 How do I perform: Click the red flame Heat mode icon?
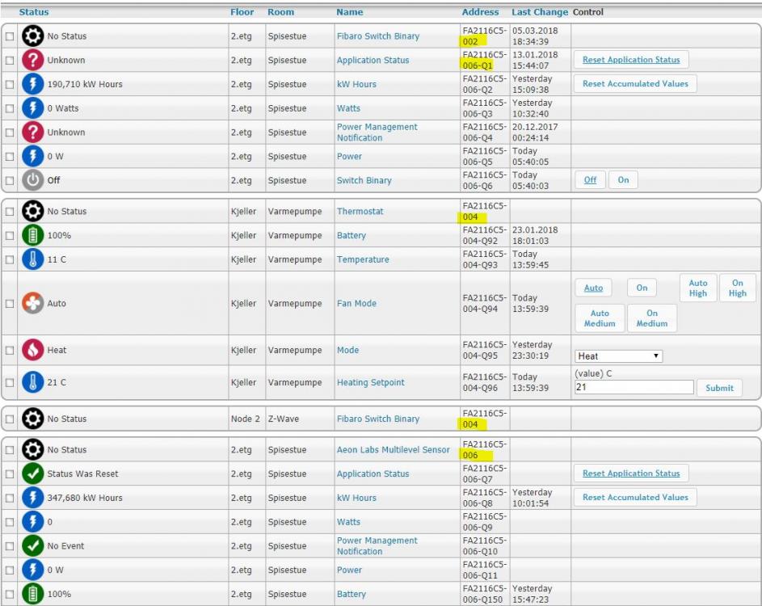click(32, 351)
